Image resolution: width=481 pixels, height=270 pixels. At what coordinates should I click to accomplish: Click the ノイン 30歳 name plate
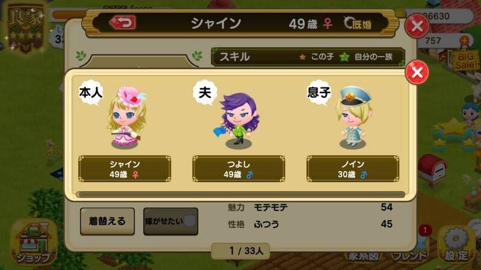click(x=353, y=169)
